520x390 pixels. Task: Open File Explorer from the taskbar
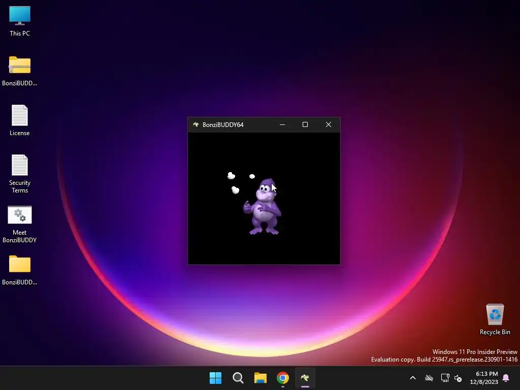coord(261,378)
